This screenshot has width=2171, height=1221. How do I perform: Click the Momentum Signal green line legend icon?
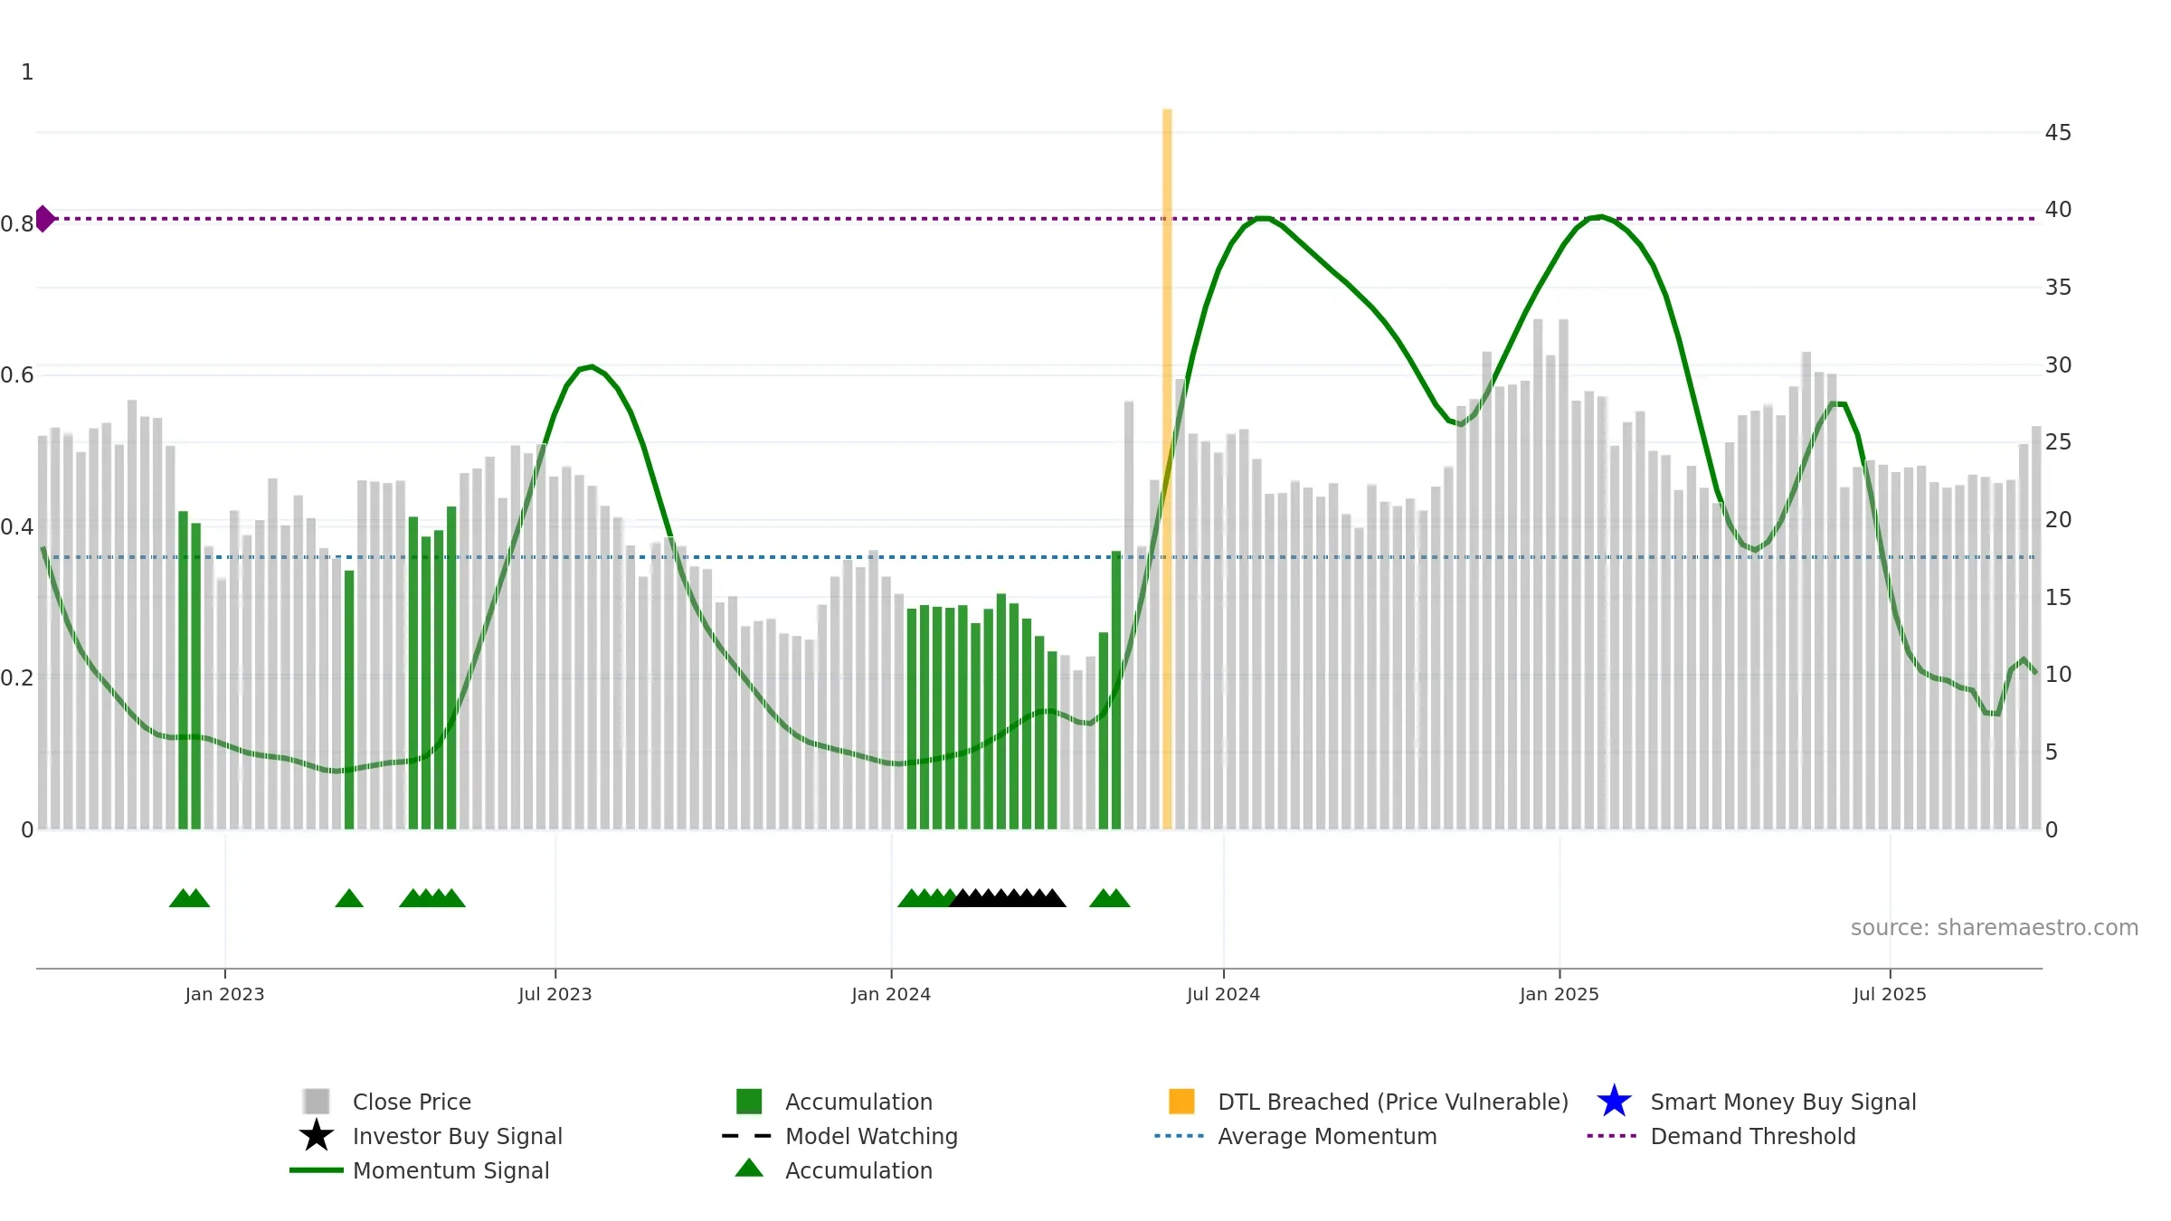point(317,1169)
